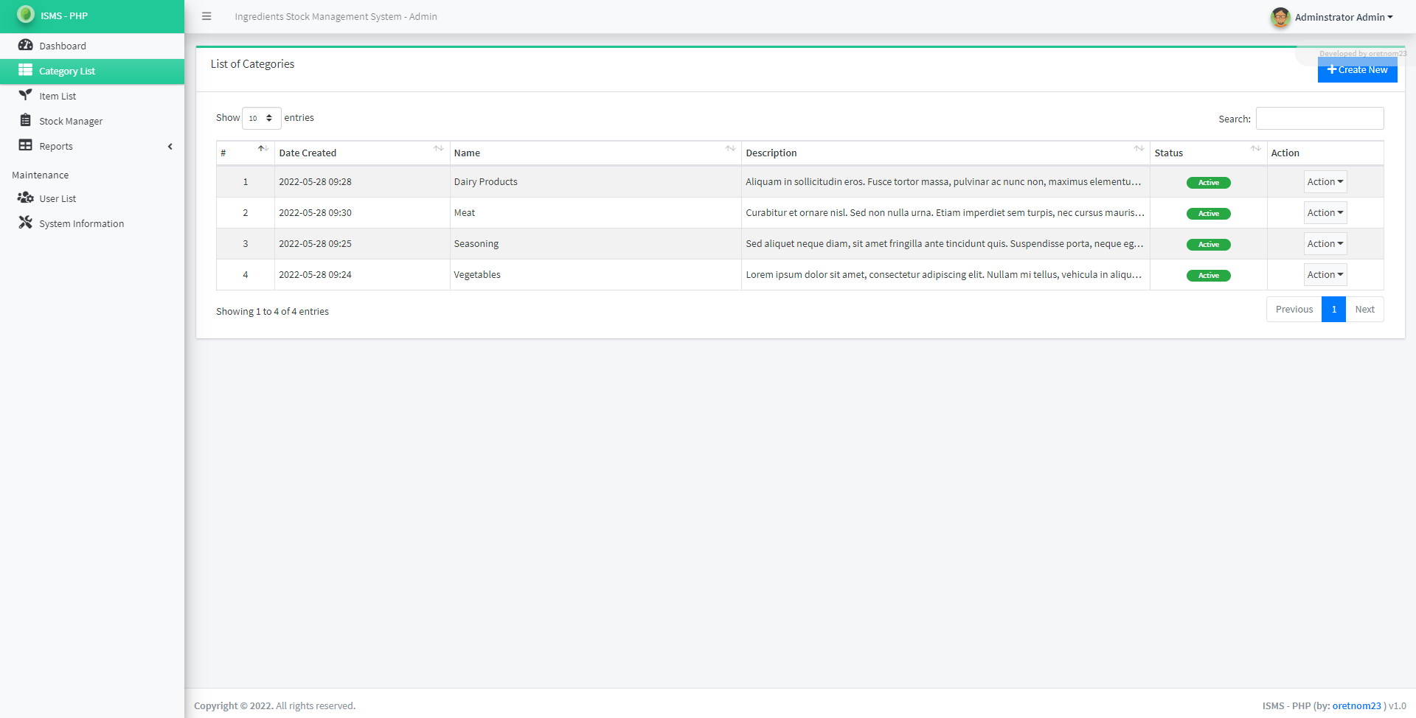Click Active badge in Meat row
Screen dimensions: 1416x718
click(1208, 214)
